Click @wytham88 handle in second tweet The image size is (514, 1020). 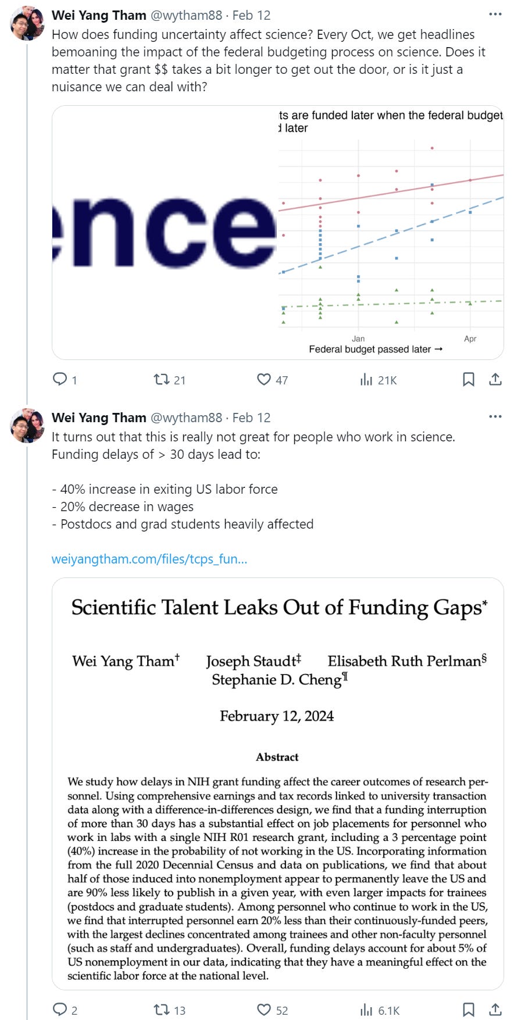tap(186, 418)
